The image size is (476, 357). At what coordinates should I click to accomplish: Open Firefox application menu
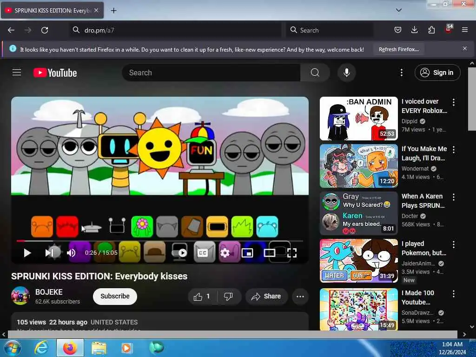(465, 30)
